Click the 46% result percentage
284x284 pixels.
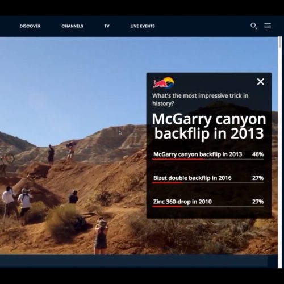(258, 154)
